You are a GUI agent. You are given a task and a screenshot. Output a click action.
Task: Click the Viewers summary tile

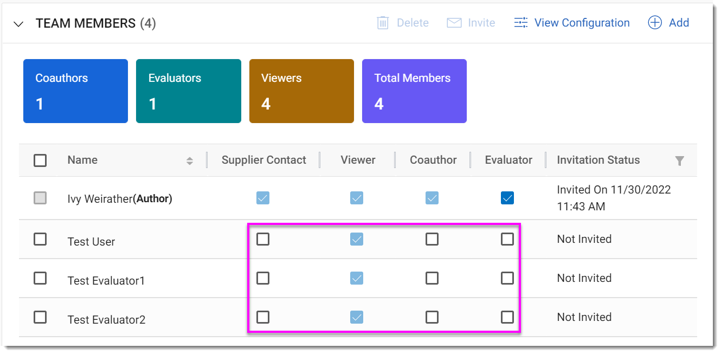[301, 91]
